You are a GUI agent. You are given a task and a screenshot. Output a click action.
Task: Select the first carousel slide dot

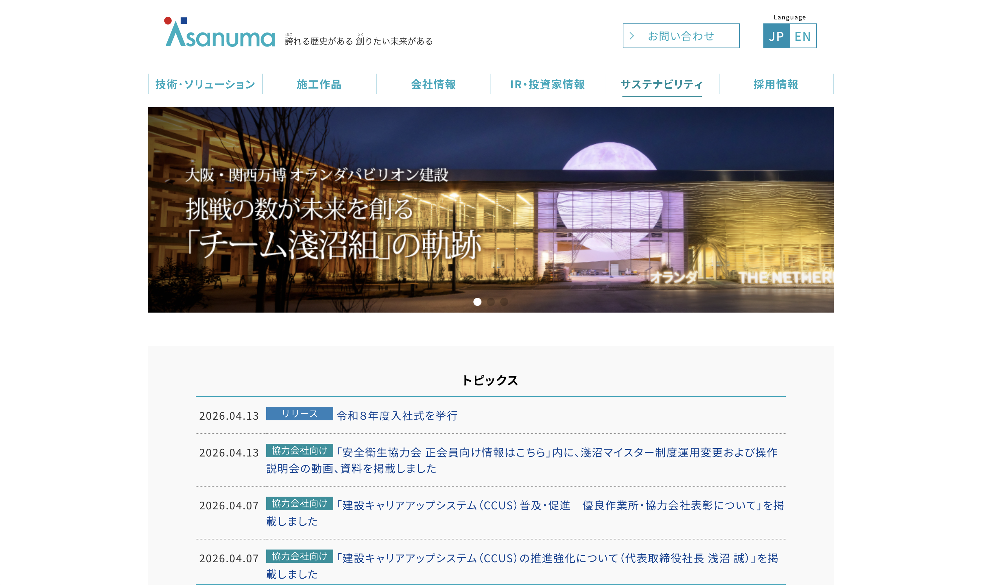pos(477,302)
